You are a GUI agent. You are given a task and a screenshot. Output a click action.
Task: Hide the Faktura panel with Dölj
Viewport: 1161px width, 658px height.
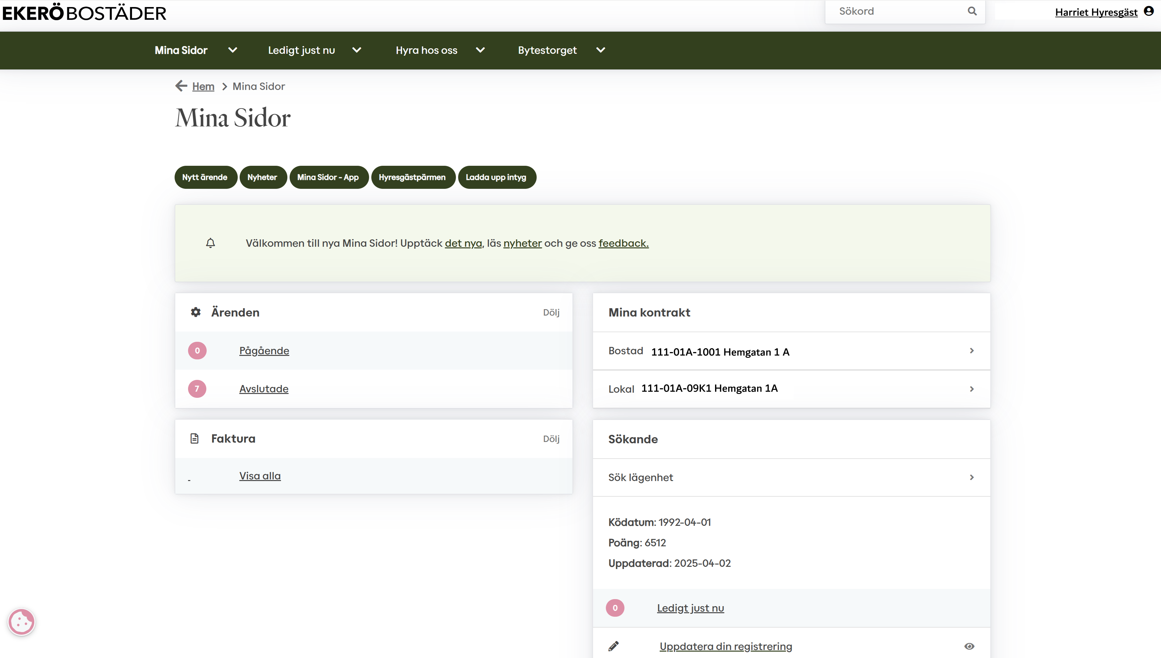tap(551, 439)
